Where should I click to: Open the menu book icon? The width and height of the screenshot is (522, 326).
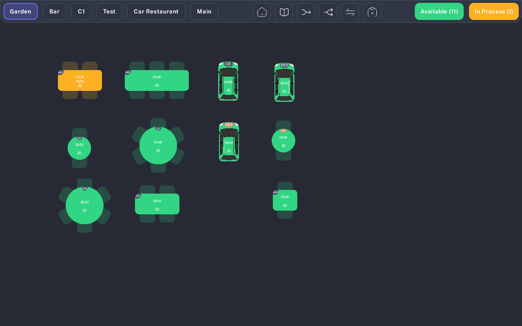284,12
